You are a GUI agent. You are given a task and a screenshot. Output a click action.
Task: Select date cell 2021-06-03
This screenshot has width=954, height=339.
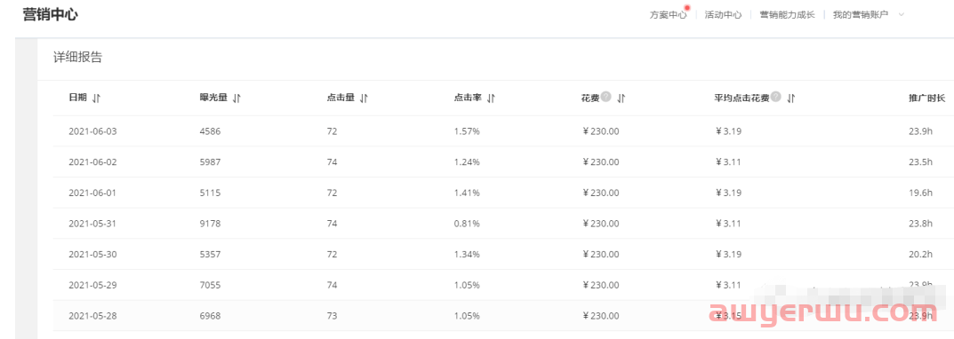tap(92, 131)
